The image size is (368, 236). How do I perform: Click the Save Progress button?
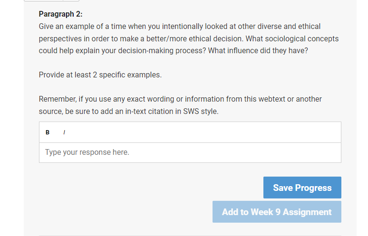(x=302, y=188)
